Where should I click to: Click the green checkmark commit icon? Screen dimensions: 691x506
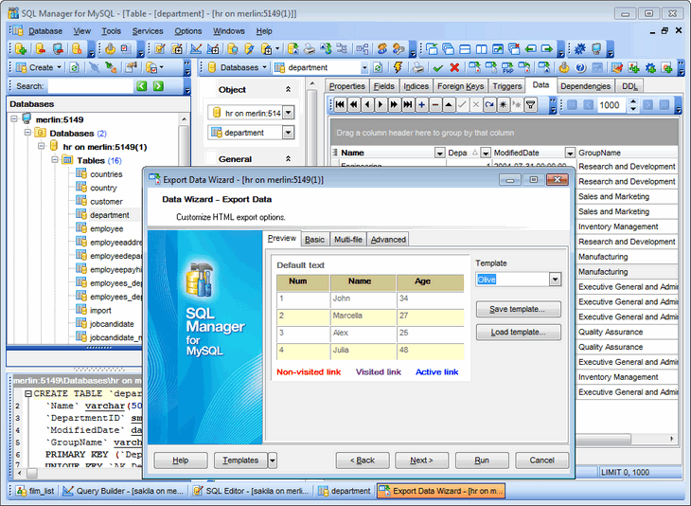tap(437, 67)
